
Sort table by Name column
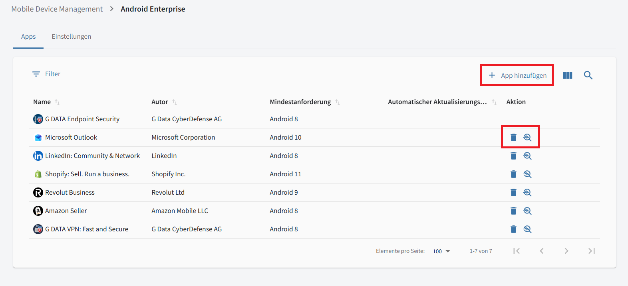[x=57, y=103]
